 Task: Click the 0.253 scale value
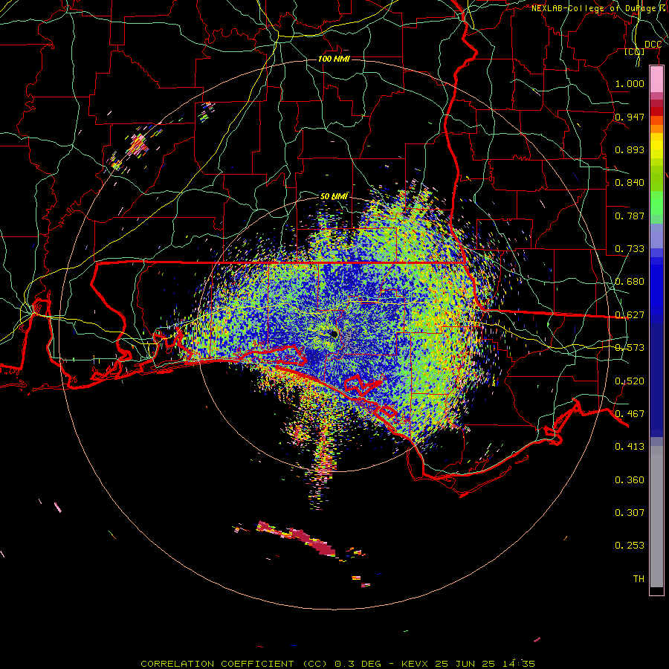tap(630, 546)
